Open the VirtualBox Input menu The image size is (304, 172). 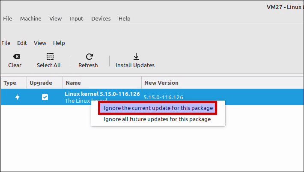coord(76,18)
